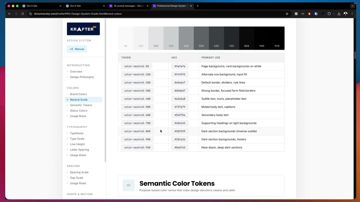
Task: Click the Semantic Color Tokens heading
Action: pos(177,183)
